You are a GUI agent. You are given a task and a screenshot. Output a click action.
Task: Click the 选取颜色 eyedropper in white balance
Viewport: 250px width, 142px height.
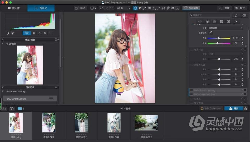click(x=210, y=33)
